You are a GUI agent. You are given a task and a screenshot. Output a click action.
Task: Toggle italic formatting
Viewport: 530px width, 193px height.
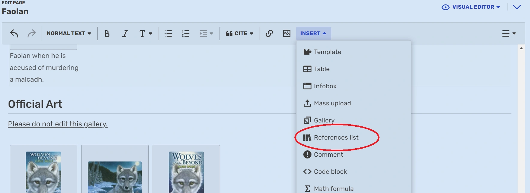(125, 33)
